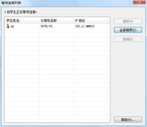Click the INTEL-PC computer name cell
Screen dimensions: 147x127
[47, 26]
